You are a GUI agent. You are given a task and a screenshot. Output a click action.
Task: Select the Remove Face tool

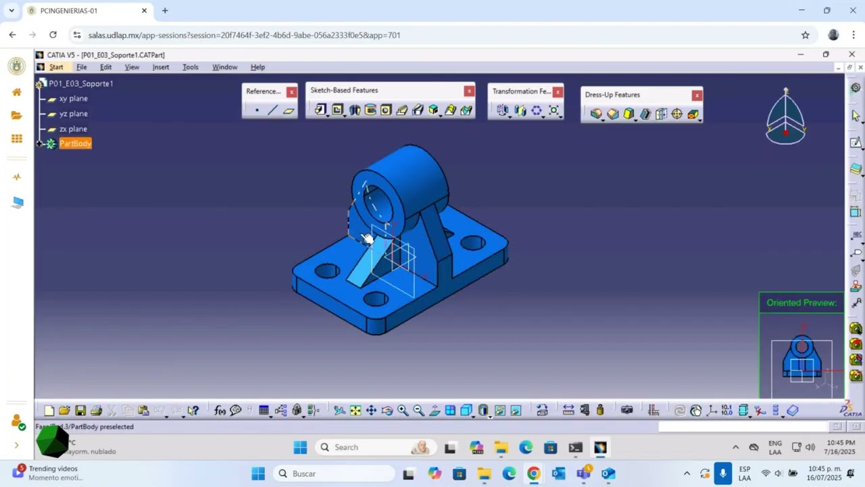[693, 114]
